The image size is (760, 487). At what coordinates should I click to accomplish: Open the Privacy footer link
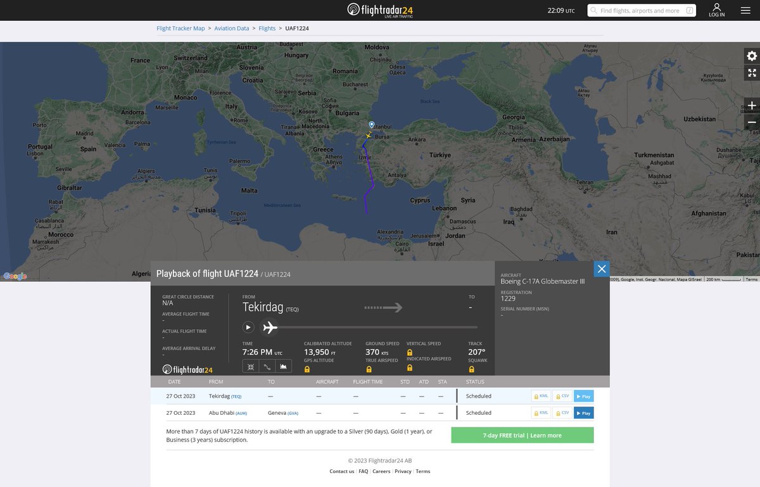[403, 471]
